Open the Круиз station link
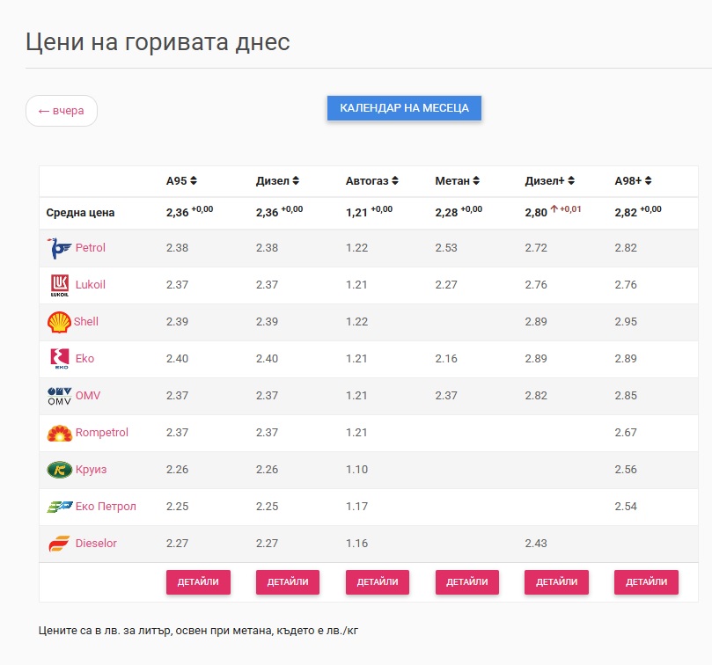712x665 pixels. (91, 470)
